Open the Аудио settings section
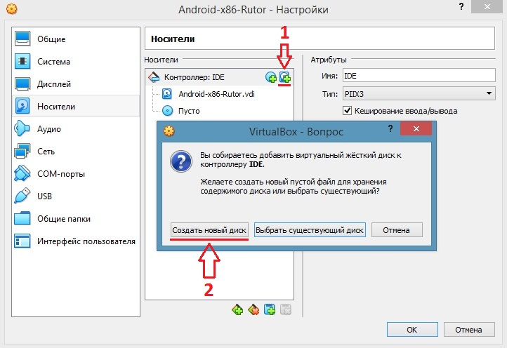Image resolution: width=507 pixels, height=348 pixels. click(x=48, y=129)
